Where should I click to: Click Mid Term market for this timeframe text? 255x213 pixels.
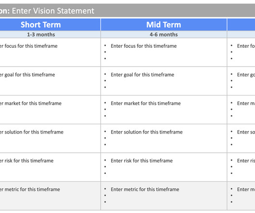coord(146,103)
